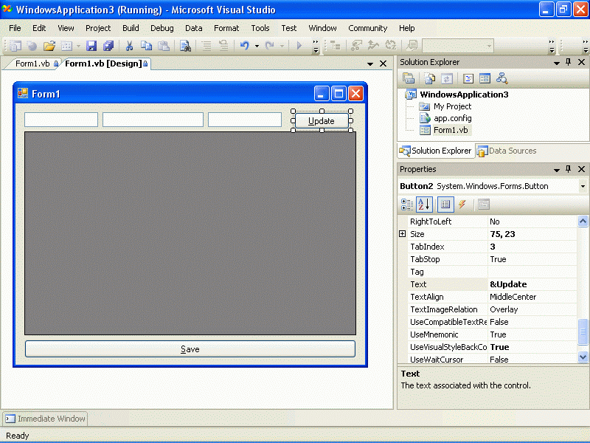This screenshot has height=443, width=590.
Task: Toggle Categorized view in Properties panel
Action: tap(407, 205)
